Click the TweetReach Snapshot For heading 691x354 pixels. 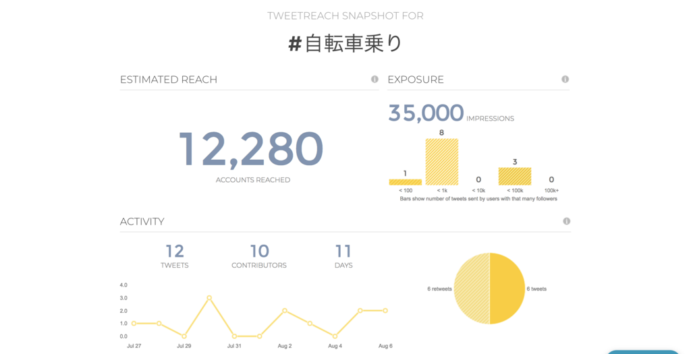tap(345, 16)
